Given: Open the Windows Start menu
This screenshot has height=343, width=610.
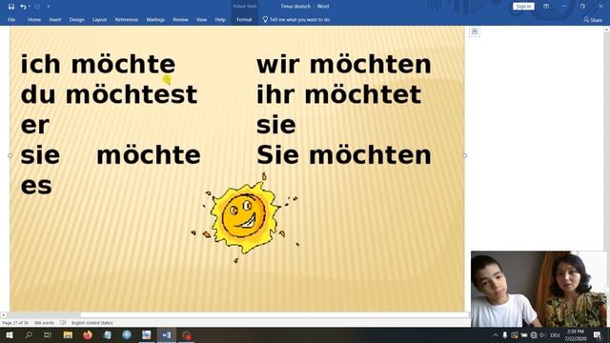Looking at the screenshot, I should (10, 334).
